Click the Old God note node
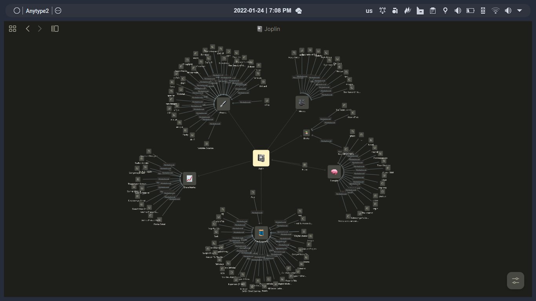 [x=337, y=59]
